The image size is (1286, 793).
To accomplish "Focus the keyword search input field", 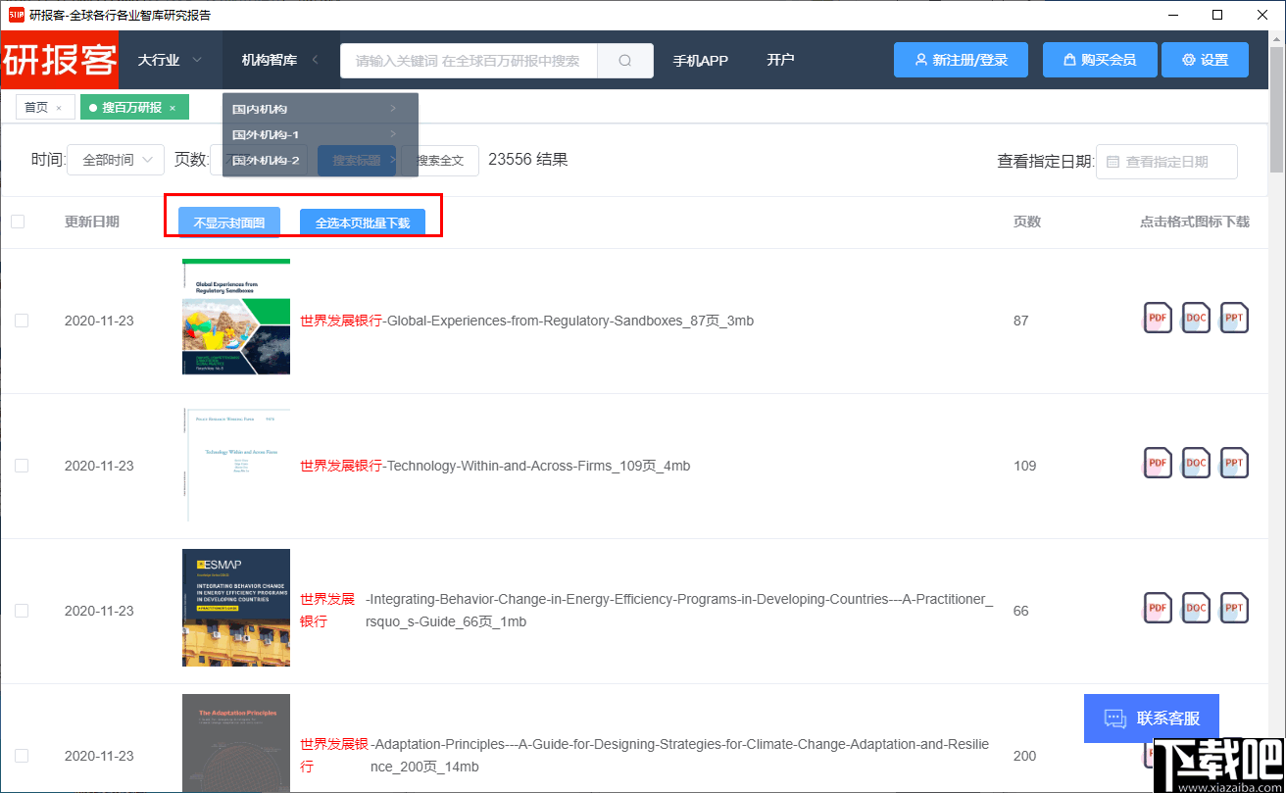I will pos(469,60).
